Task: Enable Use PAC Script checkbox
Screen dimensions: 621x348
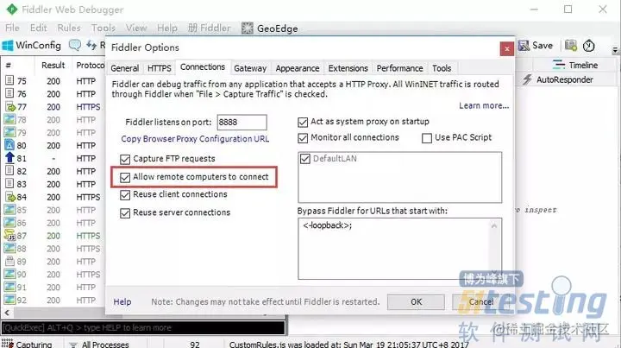Action: click(x=427, y=138)
